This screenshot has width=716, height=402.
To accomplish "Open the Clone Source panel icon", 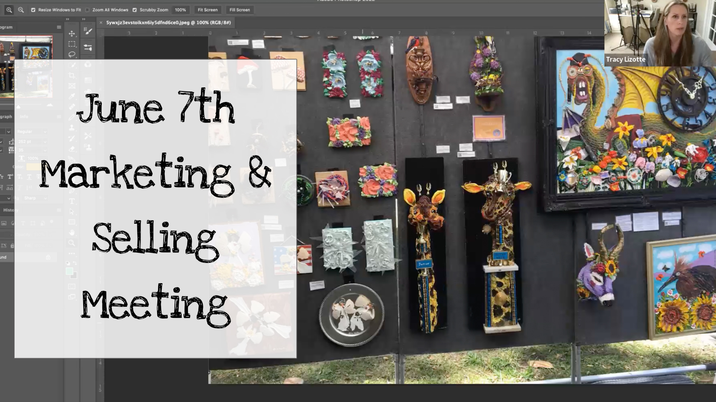I will (88, 147).
